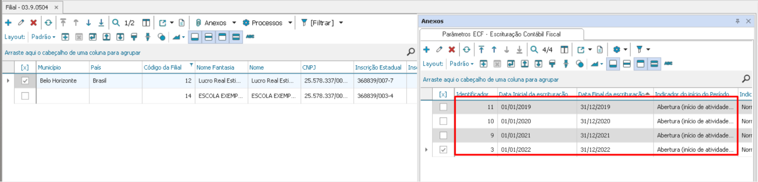
Task: Delete selected ECF parameter in Anexos panel
Action: coord(452,49)
